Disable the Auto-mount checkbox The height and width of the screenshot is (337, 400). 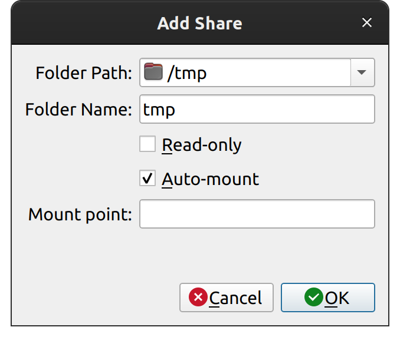point(147,179)
